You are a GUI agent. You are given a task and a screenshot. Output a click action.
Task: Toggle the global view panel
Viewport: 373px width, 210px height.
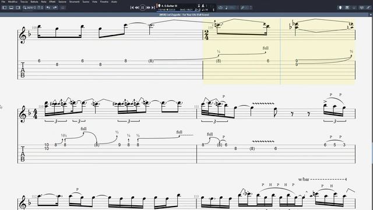pyautogui.click(x=11, y=8)
